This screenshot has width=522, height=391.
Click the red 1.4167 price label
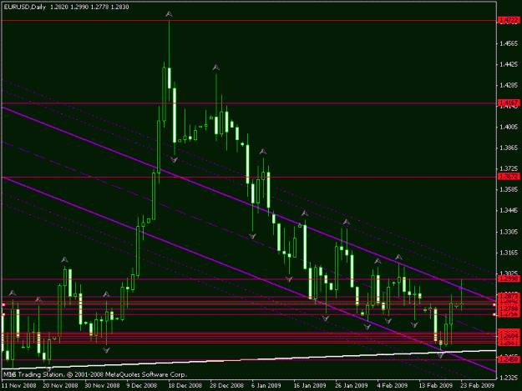[x=509, y=103]
